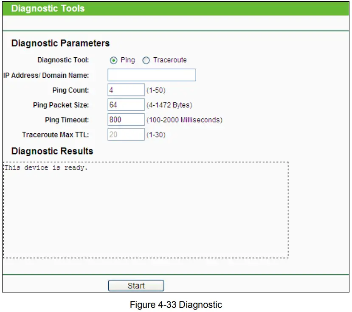The height and width of the screenshot is (312, 352).
Task: Choose the Traceroute diagnostic tool
Action: 146,60
